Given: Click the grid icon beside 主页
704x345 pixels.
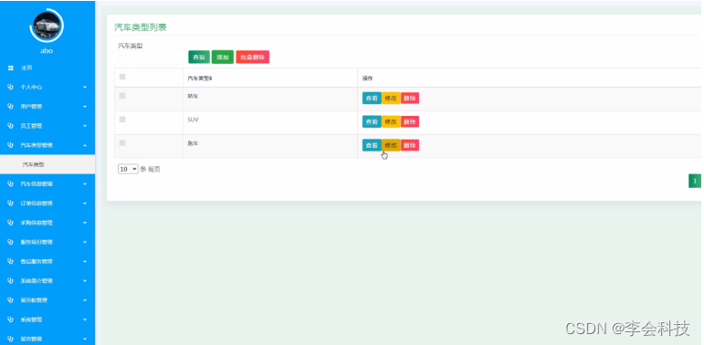Looking at the screenshot, I should coord(11,68).
